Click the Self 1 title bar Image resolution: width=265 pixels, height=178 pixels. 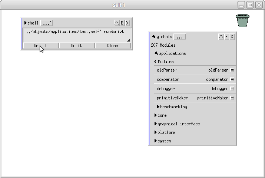pos(119,5)
